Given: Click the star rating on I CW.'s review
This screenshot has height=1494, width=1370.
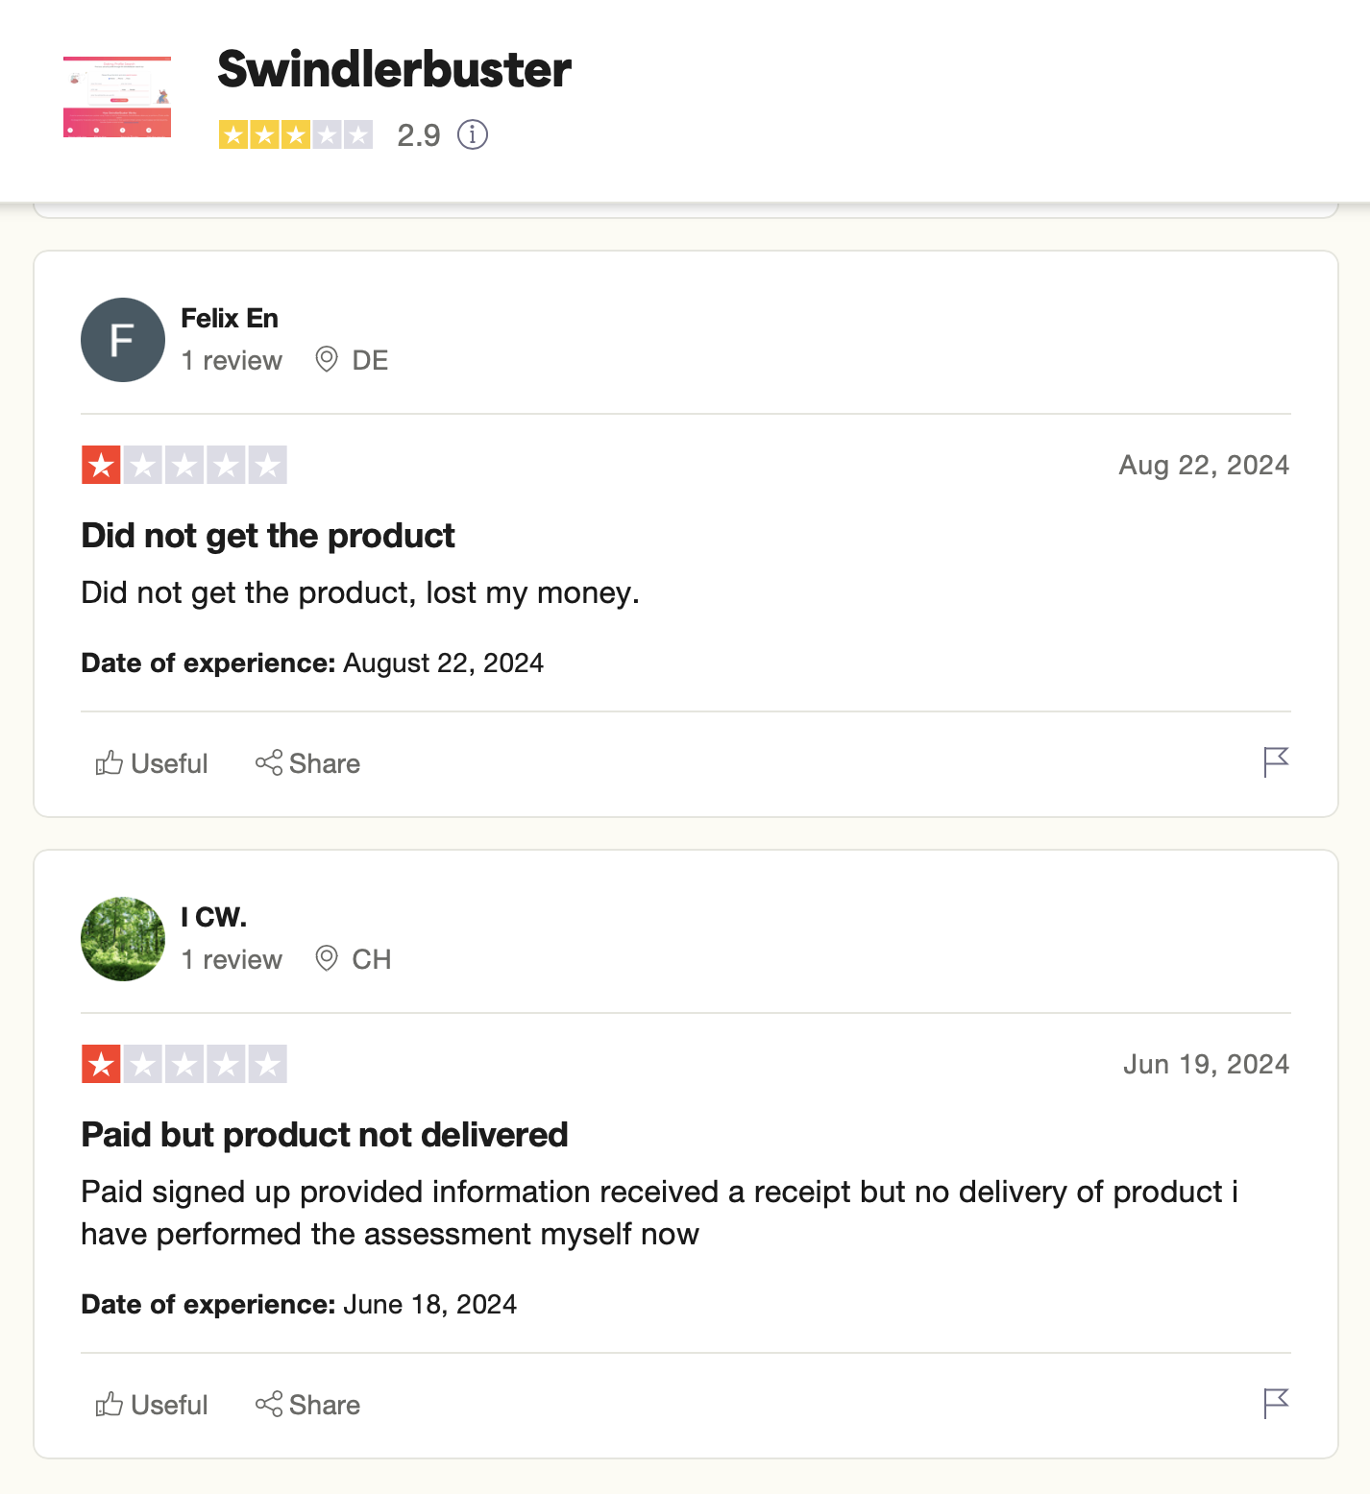Looking at the screenshot, I should point(183,1064).
